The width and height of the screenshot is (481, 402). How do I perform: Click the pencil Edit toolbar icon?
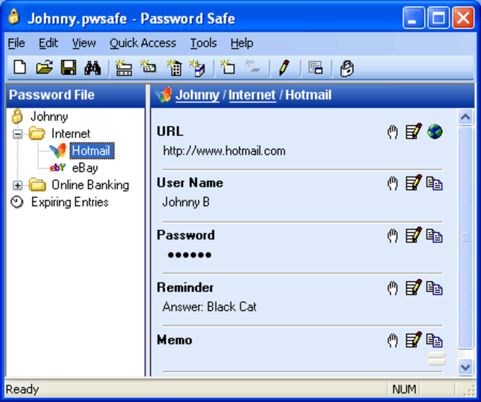tap(284, 67)
